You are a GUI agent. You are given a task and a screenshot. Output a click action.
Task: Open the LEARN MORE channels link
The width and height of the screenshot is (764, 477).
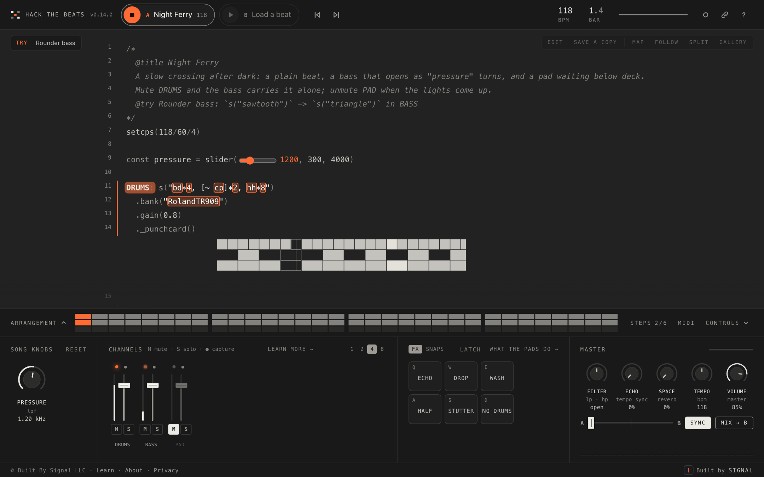coord(290,349)
